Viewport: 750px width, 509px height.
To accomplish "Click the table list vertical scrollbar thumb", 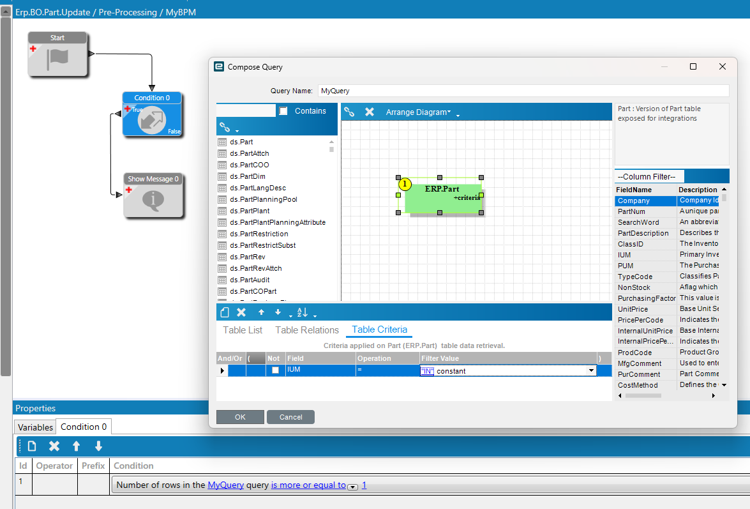I will (331, 149).
